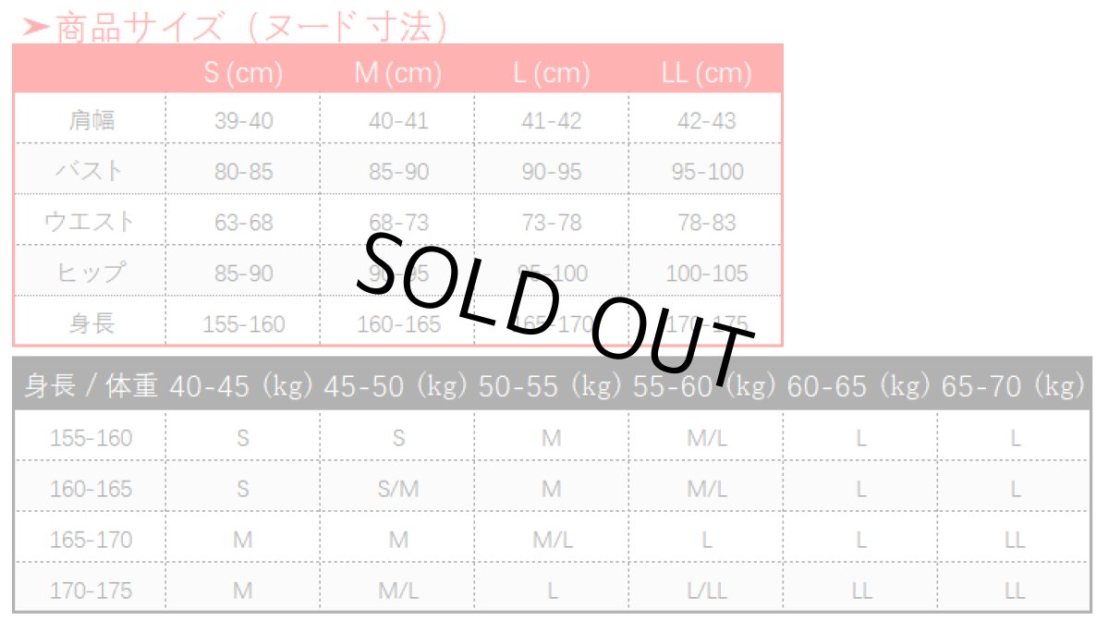Screen dimensions: 1109x621
Task: Click the LL (cm) column header
Action: pos(707,73)
